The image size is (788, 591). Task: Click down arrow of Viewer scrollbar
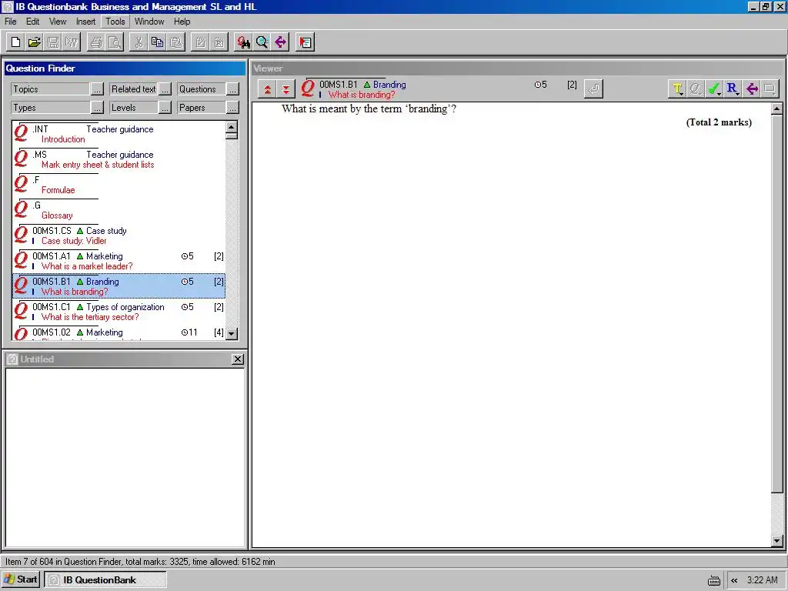coord(776,541)
